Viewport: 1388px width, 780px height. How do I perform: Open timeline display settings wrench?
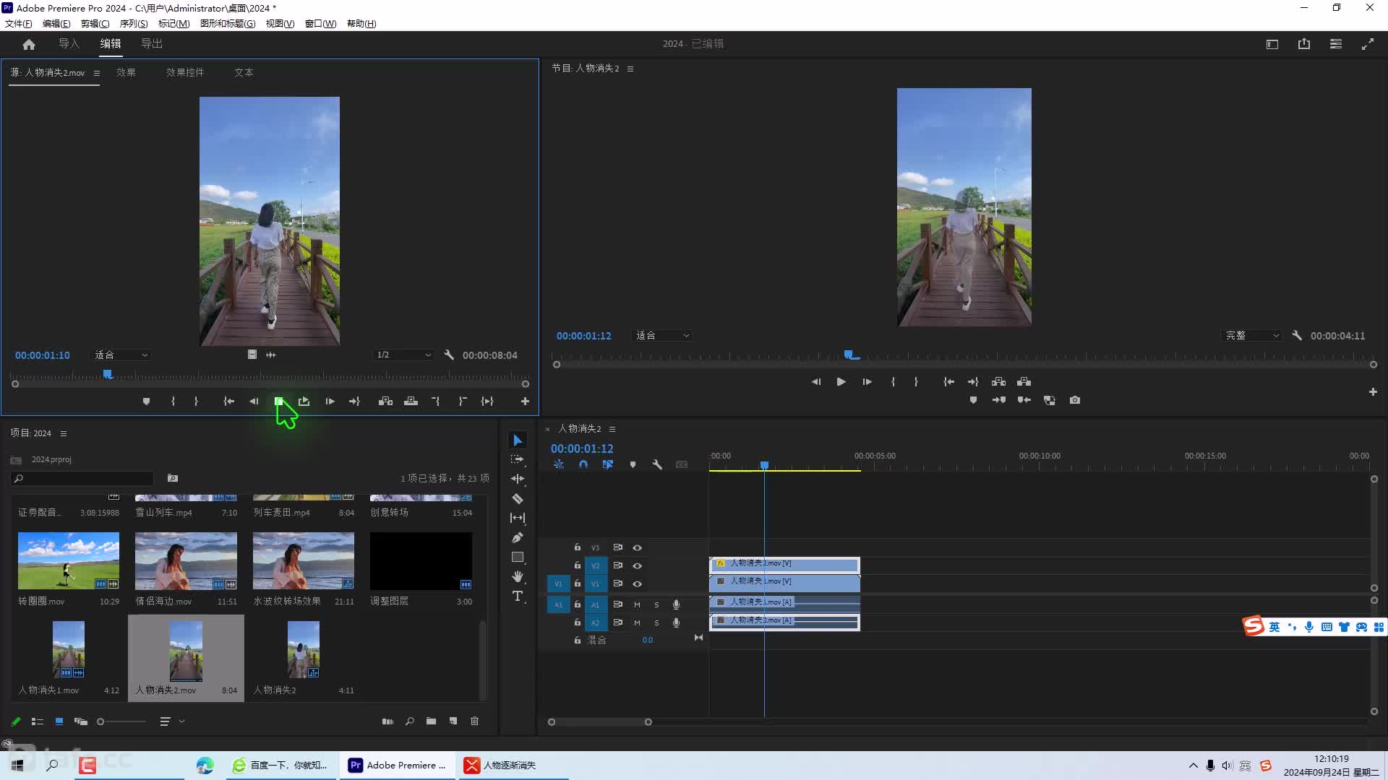(657, 465)
